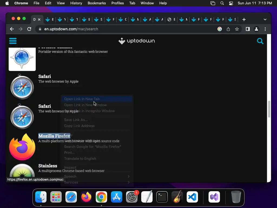Expand the tab search chevron dropdown
The image size is (277, 208).
click(265, 19)
